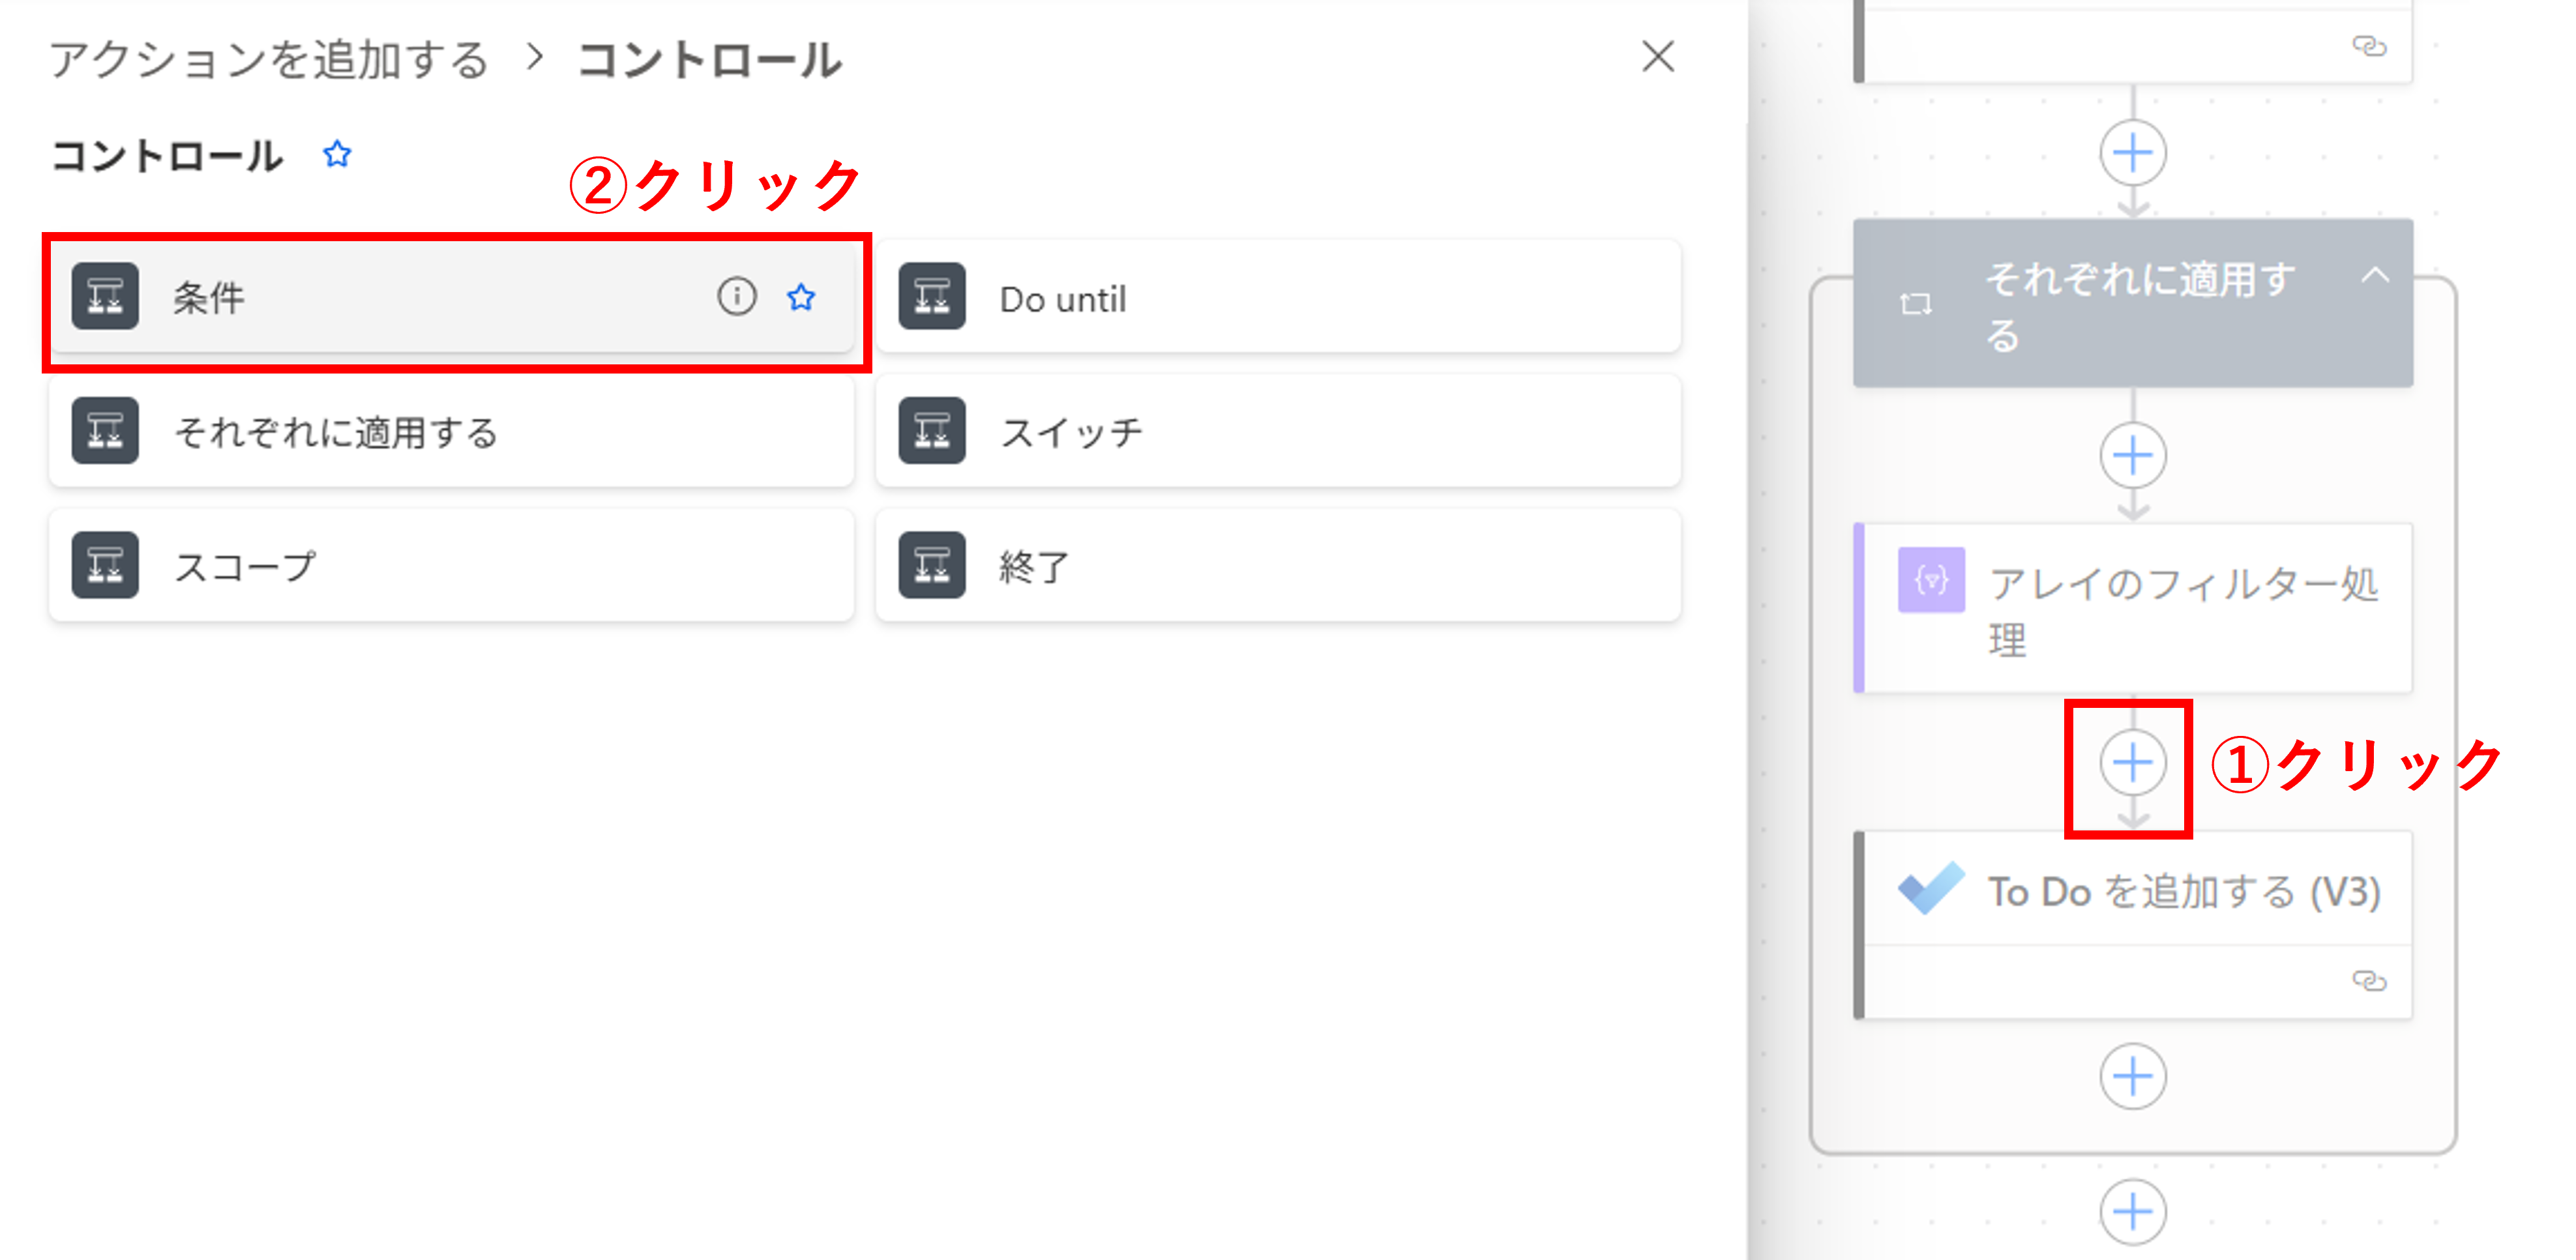Add step above アレイのフィルター処理
The width and height of the screenshot is (2576, 1260).
pyautogui.click(x=2133, y=456)
